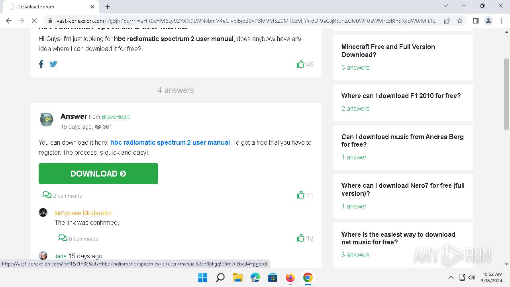Toggle Chrome side panel
Viewport: 510px width, 287px height.
pos(476,21)
